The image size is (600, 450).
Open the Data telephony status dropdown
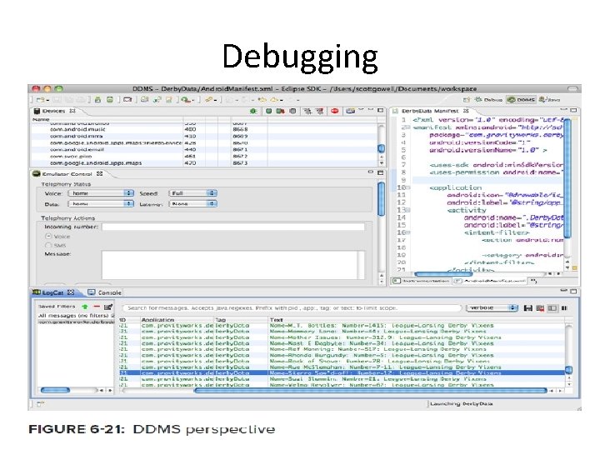click(101, 204)
